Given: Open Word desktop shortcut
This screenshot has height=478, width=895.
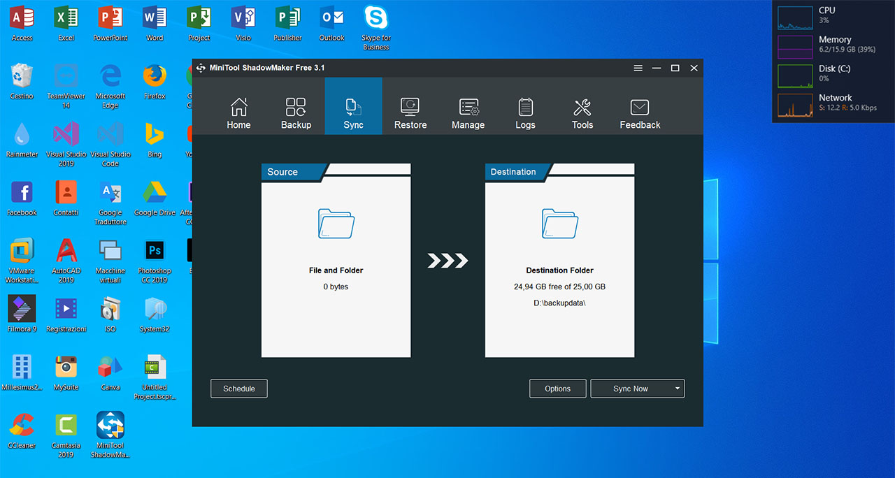Looking at the screenshot, I should [x=155, y=23].
